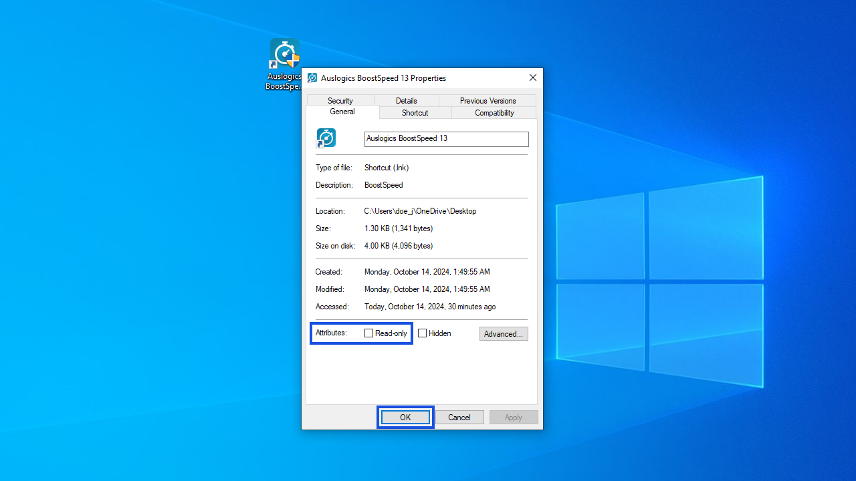Click the Modified date value
Screen dimensions: 856x481
point(427,289)
